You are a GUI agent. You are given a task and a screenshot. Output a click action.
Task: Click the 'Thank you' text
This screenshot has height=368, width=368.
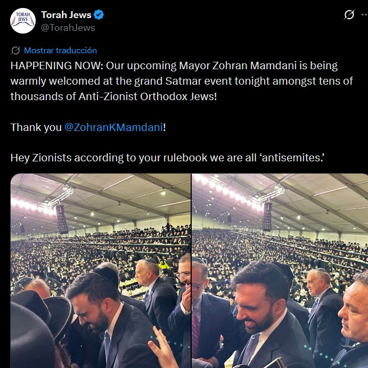tap(36, 127)
